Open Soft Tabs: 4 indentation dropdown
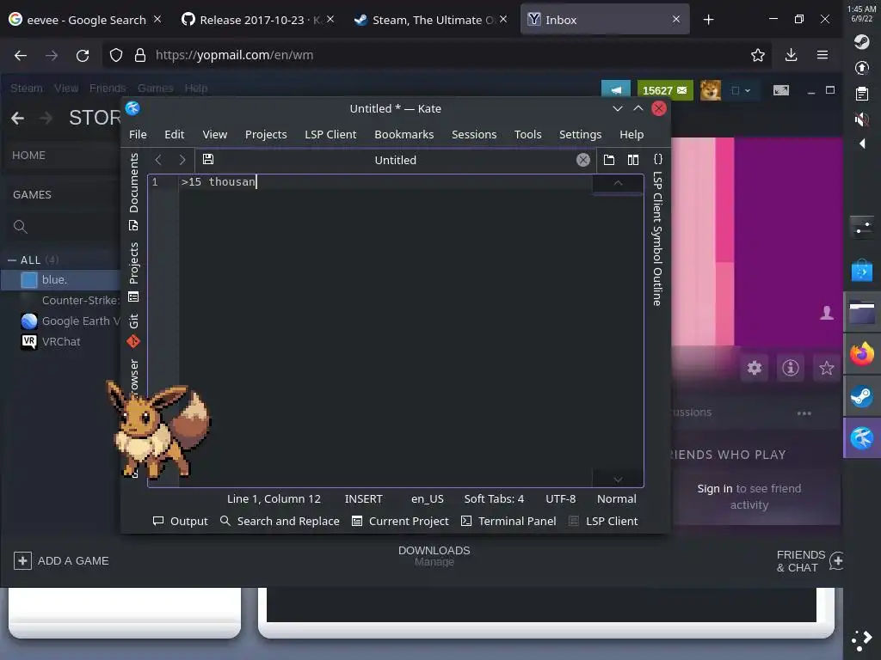881x660 pixels. pyautogui.click(x=494, y=499)
